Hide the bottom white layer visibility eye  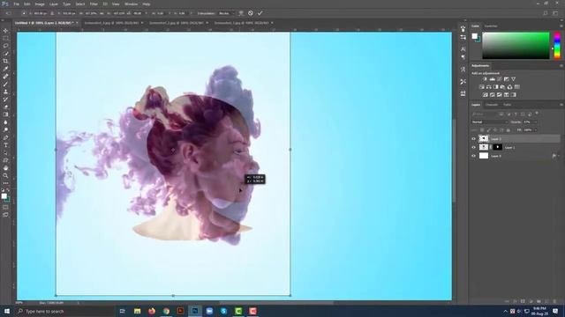(x=473, y=156)
